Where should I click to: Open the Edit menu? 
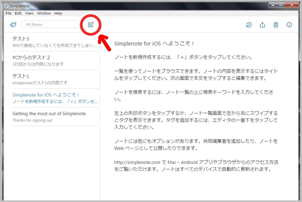[18, 13]
